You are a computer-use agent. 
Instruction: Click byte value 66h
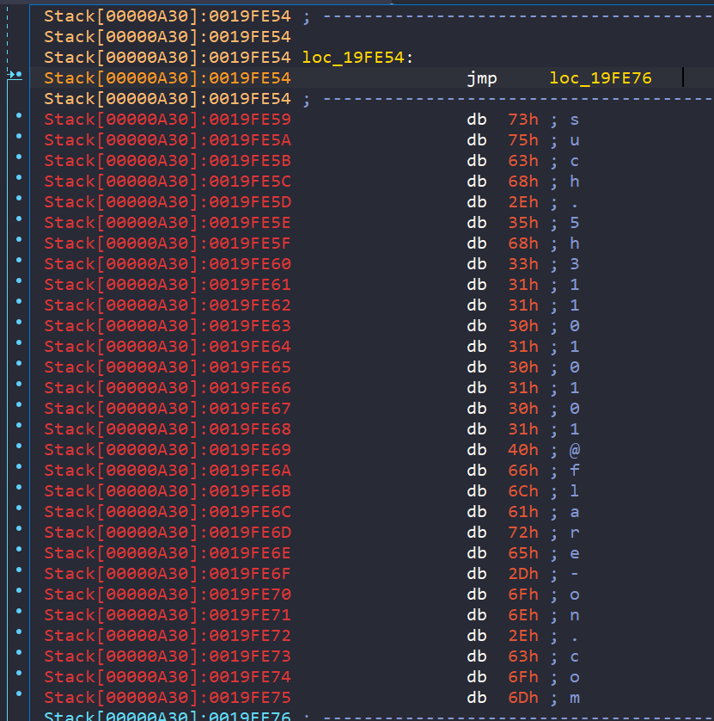[x=523, y=471]
